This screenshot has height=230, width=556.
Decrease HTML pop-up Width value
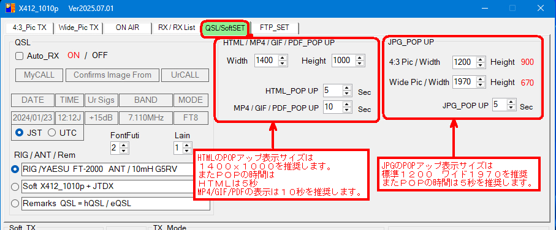pyautogui.click(x=283, y=64)
